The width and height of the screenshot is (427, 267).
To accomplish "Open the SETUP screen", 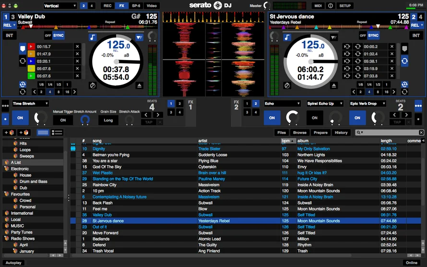I will pyautogui.click(x=345, y=6).
